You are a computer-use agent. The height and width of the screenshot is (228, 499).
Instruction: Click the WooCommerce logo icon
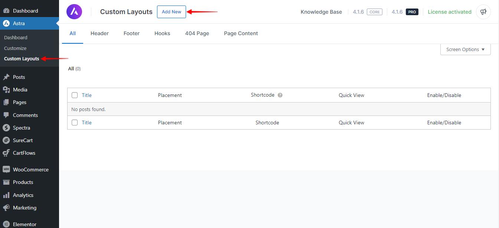tap(6, 170)
